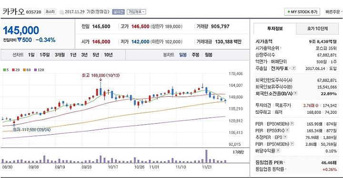The height and width of the screenshot is (178, 343).
Task: Click help icon for PER EPS(KRX)
Action: [x=287, y=130]
